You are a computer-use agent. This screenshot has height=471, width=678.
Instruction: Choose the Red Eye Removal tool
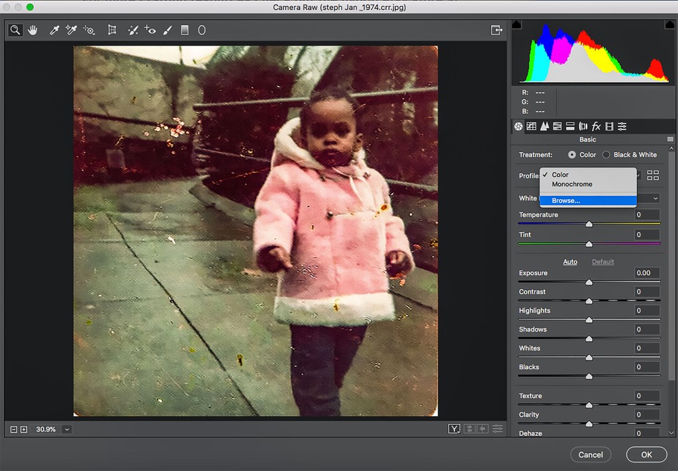pyautogui.click(x=150, y=30)
